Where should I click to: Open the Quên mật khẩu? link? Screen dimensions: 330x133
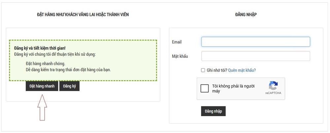(242, 70)
